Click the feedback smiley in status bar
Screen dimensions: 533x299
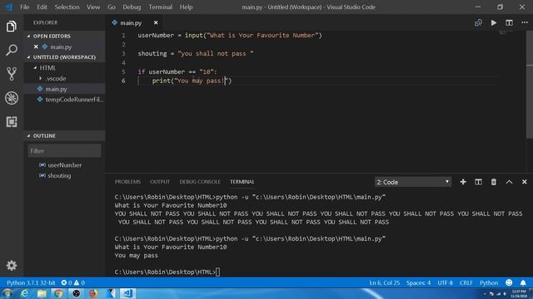click(x=509, y=282)
